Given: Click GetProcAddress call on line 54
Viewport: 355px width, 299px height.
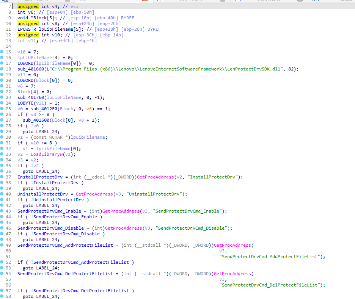Looking at the screenshot, I should pos(232,274).
